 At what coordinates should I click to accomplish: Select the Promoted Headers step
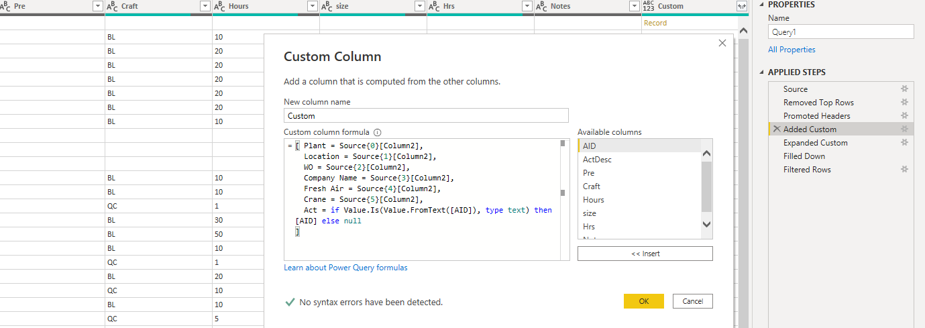[x=840, y=116]
